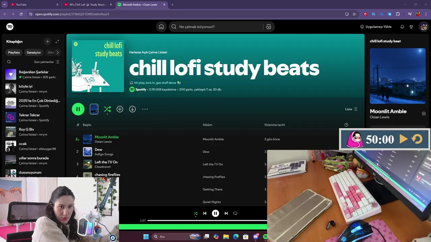Open more options for the playlist (three dots)
The width and height of the screenshot is (431, 242).
(x=145, y=109)
